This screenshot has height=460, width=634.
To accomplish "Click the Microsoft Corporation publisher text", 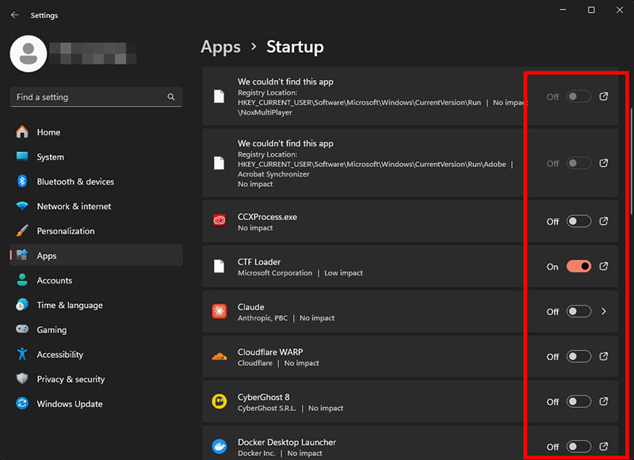I will [275, 273].
